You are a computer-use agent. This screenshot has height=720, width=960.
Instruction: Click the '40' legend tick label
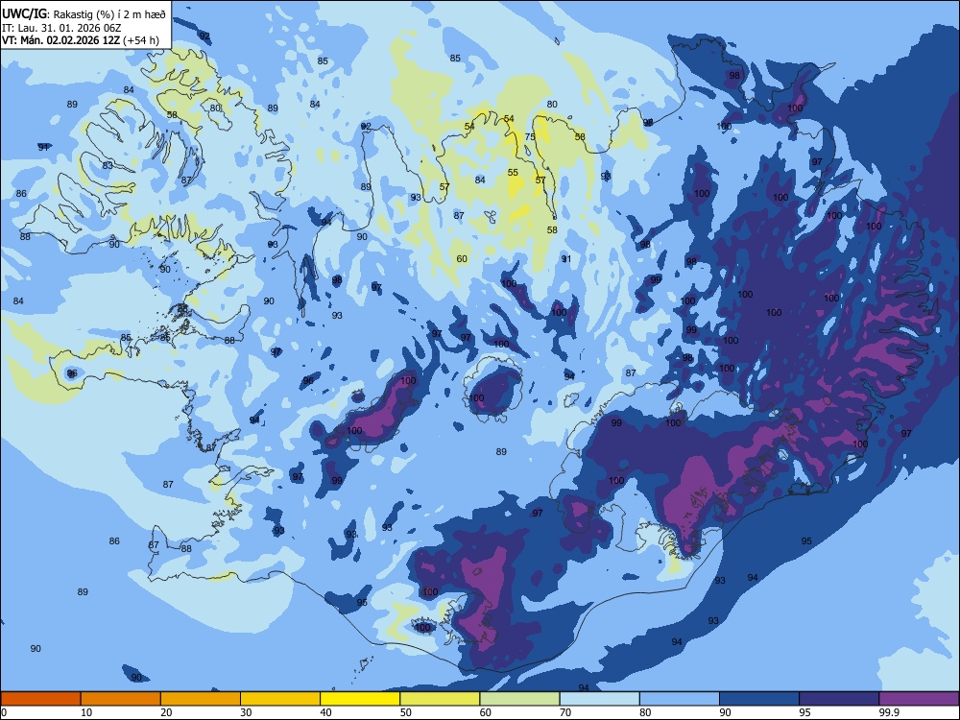click(x=325, y=712)
